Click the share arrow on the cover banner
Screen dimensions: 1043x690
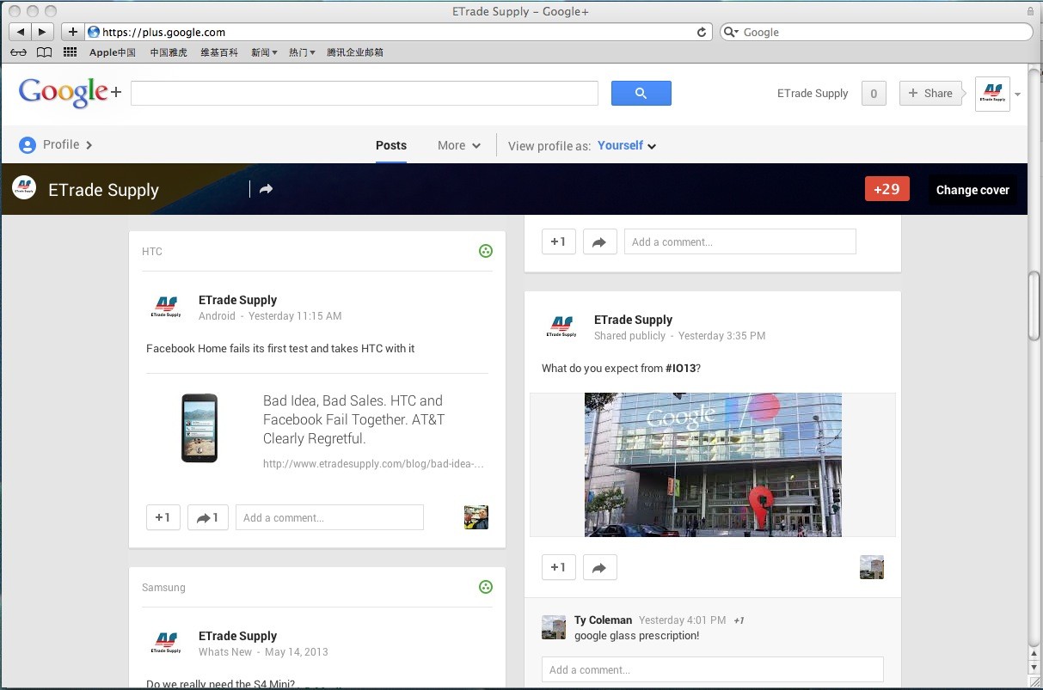point(266,189)
